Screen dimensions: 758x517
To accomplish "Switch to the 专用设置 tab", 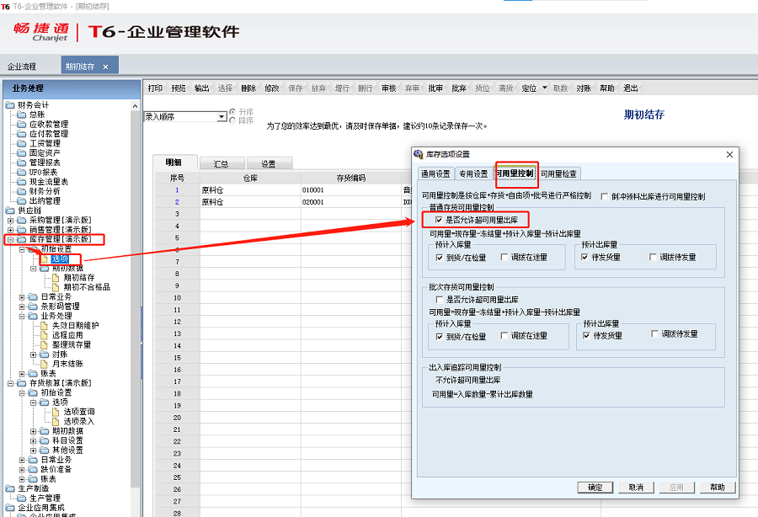I will pos(473,174).
